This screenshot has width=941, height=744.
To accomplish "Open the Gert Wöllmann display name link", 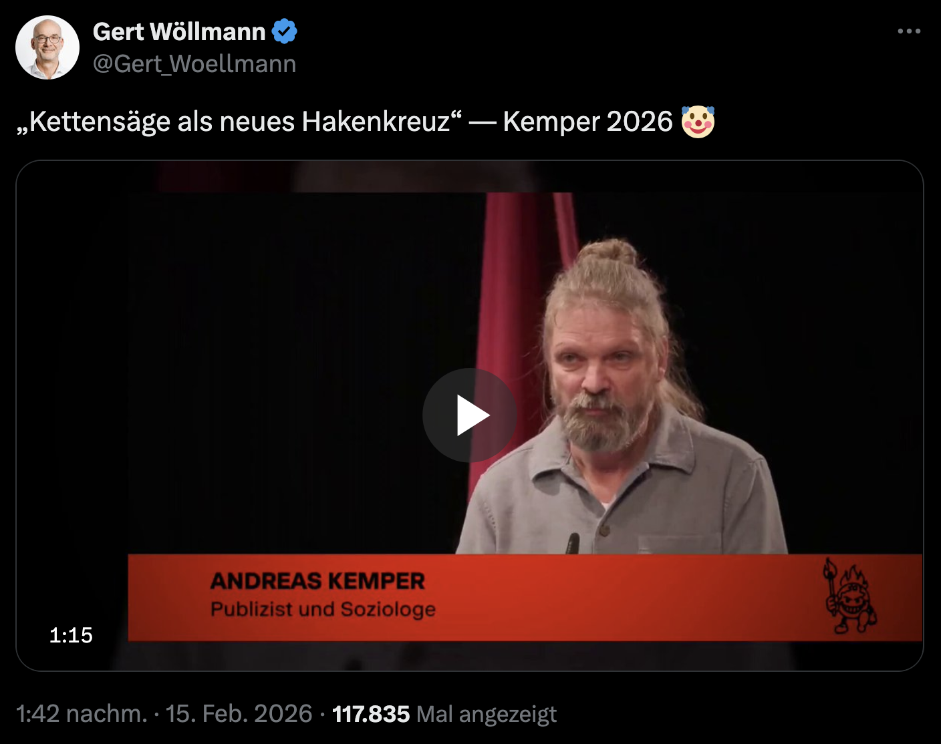I will (179, 31).
